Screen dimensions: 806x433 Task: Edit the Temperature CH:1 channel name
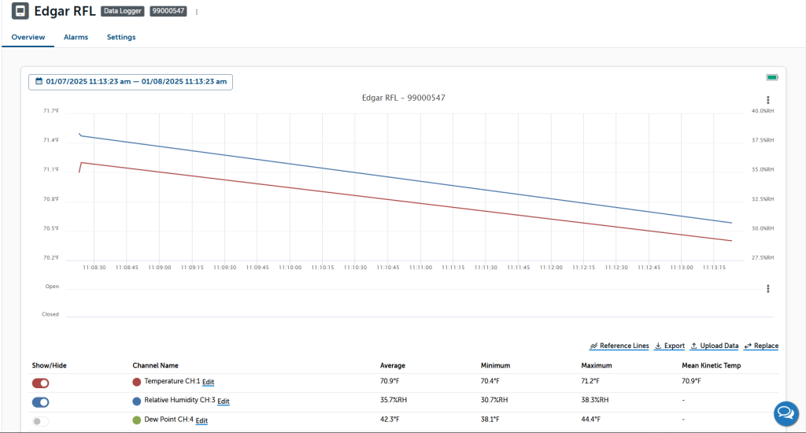[x=208, y=382]
